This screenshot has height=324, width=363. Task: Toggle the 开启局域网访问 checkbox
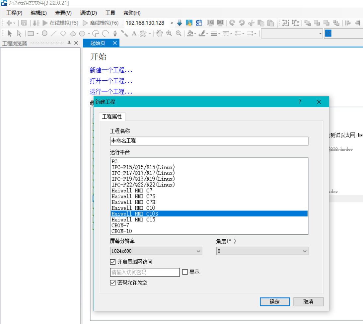(113, 262)
